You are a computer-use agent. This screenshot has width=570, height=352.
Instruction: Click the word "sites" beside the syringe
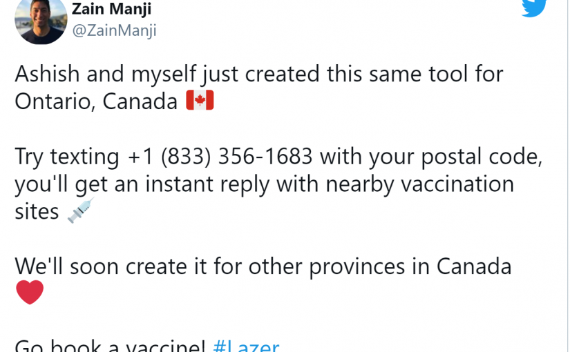pos(37,212)
